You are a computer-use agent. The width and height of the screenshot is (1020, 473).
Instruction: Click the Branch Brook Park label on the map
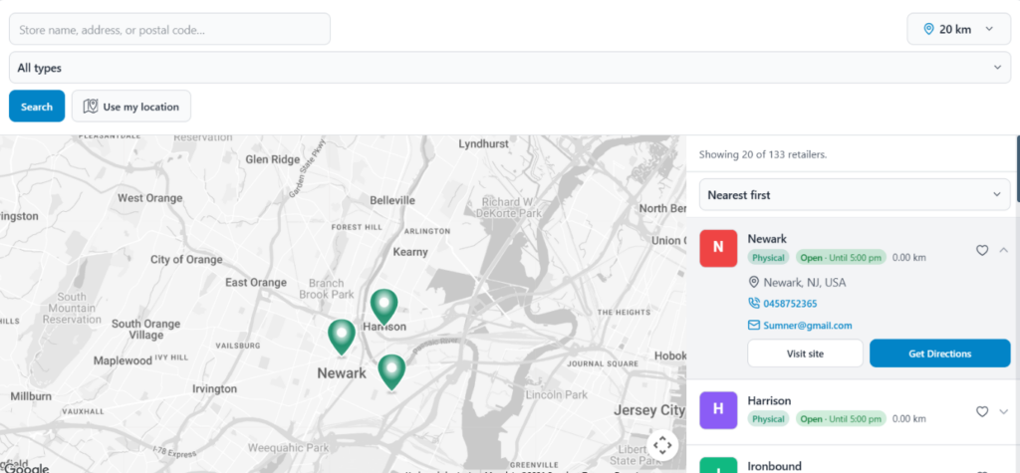(x=327, y=288)
